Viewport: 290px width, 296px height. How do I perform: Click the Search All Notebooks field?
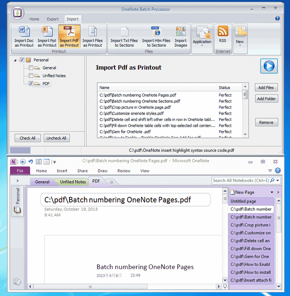241,181
